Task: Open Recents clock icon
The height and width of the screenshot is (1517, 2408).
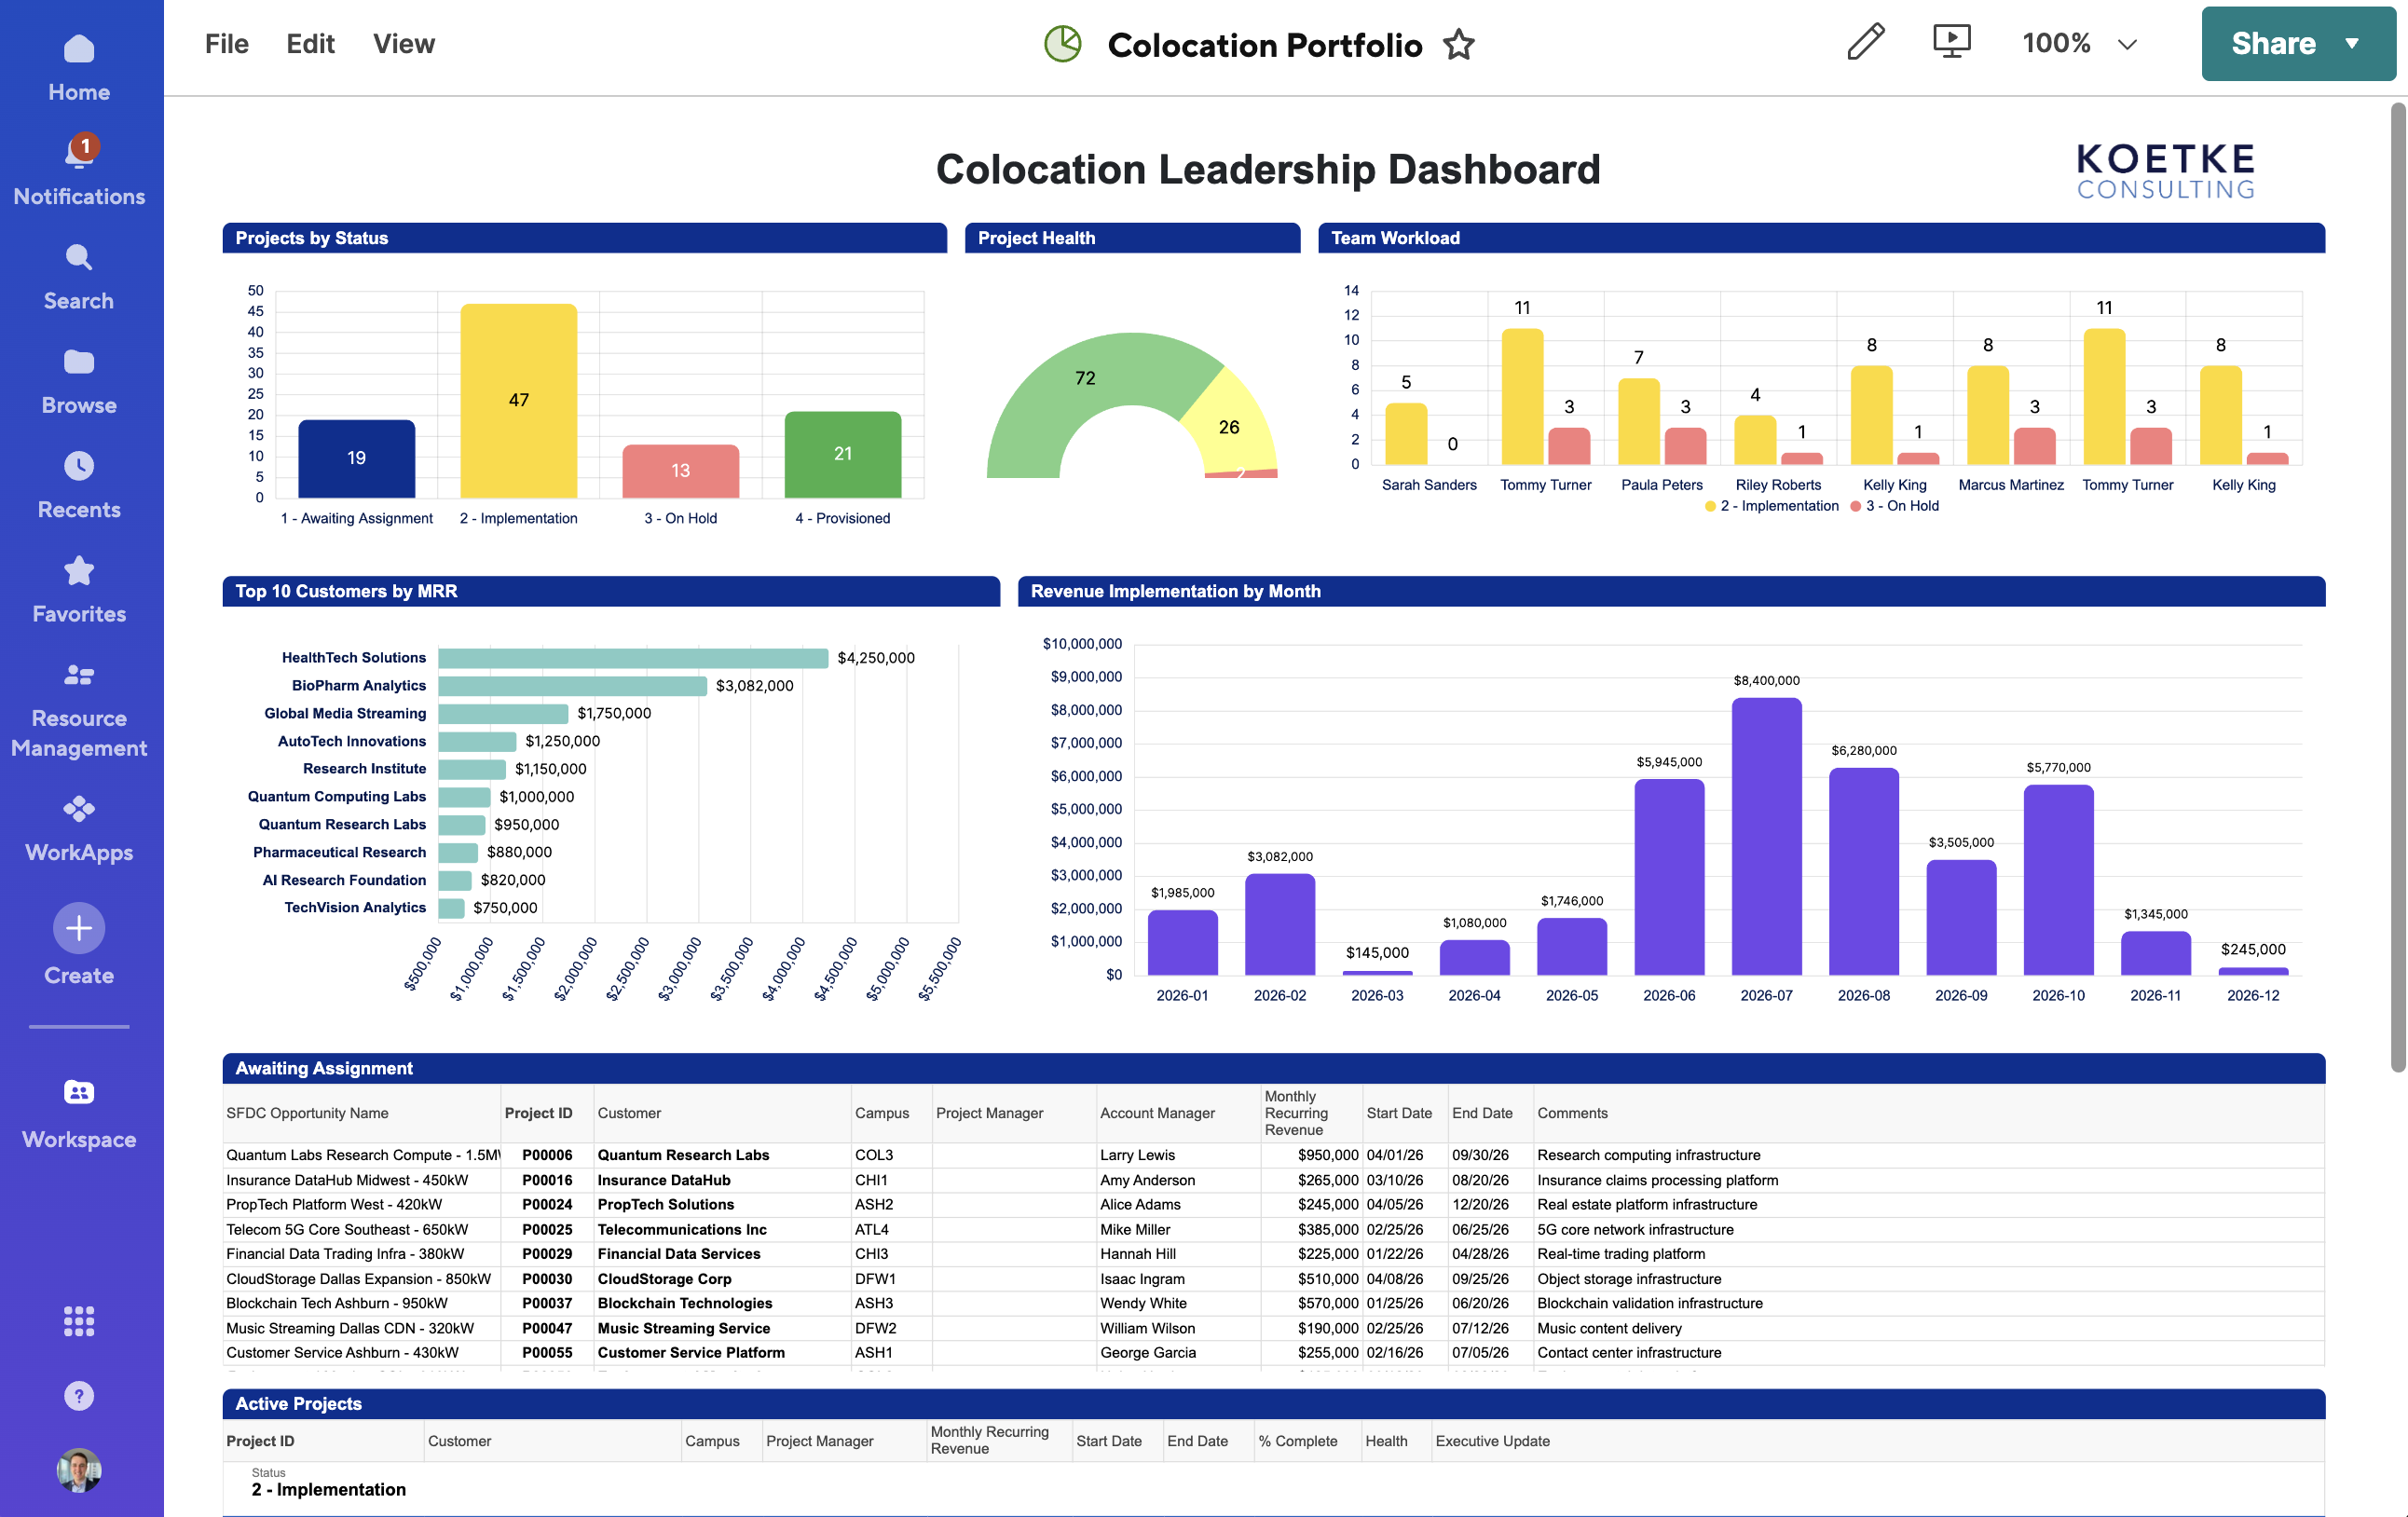Action: (78, 466)
